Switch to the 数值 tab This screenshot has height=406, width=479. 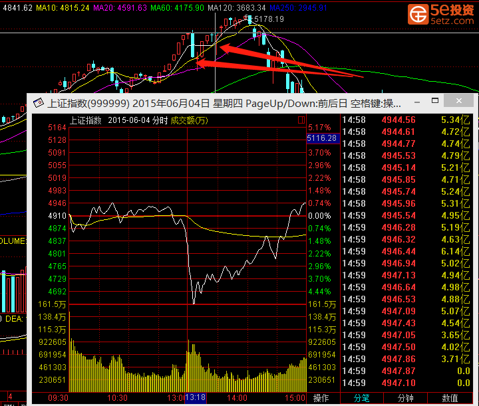[450, 398]
